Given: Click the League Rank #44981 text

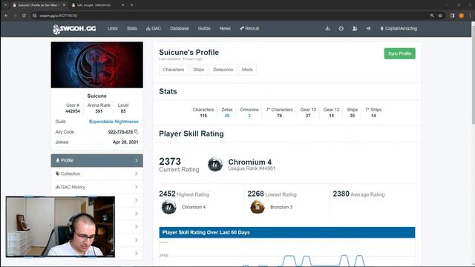Looking at the screenshot, I should [252, 168].
